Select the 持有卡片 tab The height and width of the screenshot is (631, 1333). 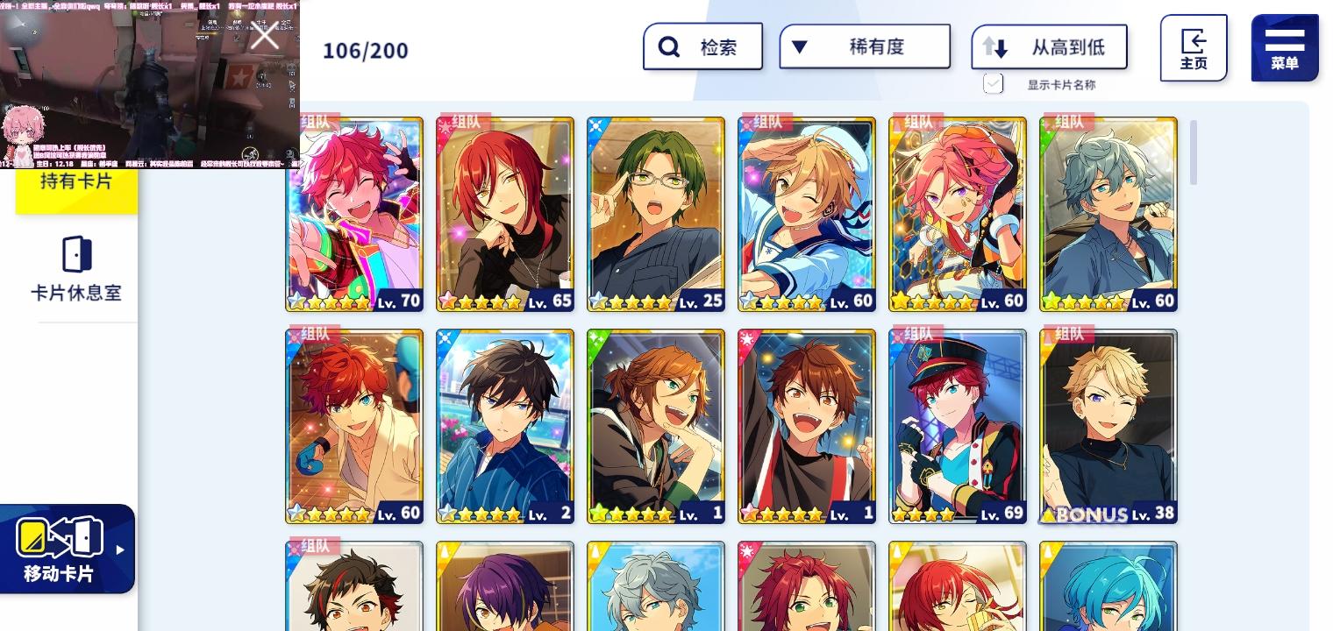pyautogui.click(x=76, y=181)
